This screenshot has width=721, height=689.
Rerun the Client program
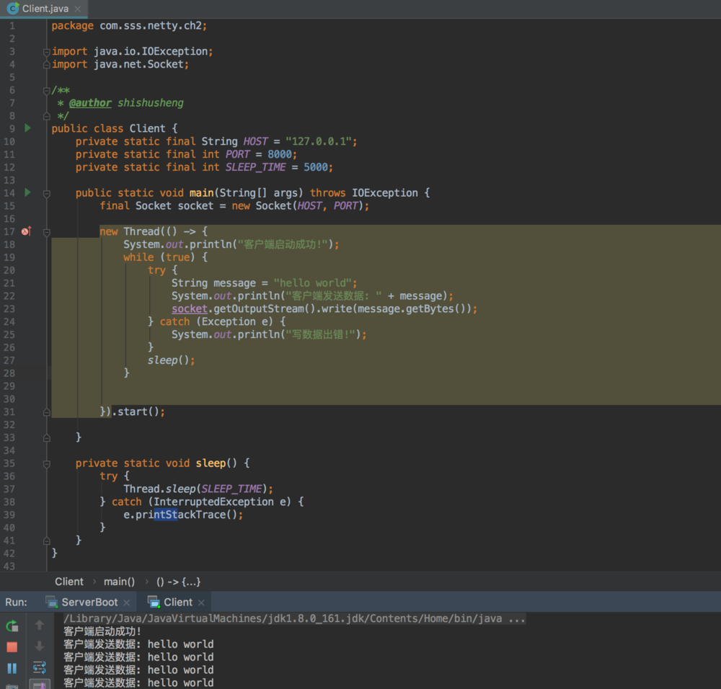(x=12, y=626)
